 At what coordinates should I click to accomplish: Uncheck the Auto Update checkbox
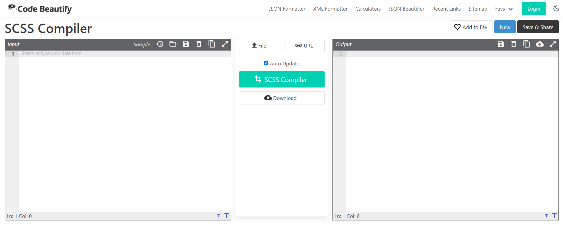(266, 63)
